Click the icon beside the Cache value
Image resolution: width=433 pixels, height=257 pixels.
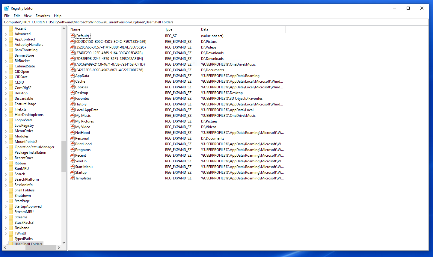click(72, 81)
